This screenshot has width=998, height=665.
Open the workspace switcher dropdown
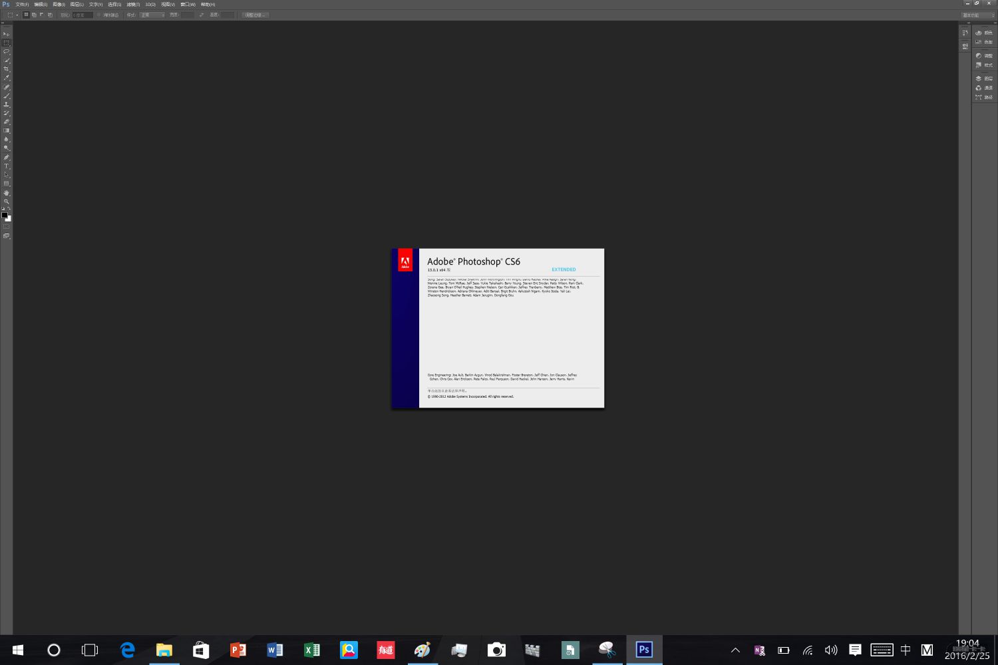[978, 15]
